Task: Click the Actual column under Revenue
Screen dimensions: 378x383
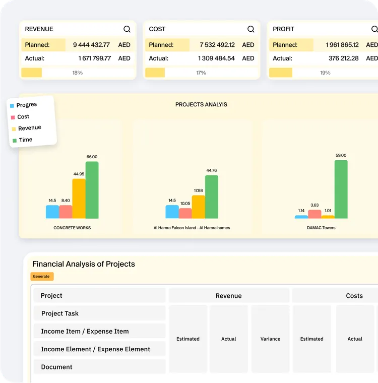Action: (229, 339)
